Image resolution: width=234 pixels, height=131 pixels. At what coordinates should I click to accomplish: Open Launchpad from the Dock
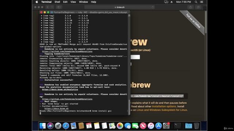pos(58,126)
